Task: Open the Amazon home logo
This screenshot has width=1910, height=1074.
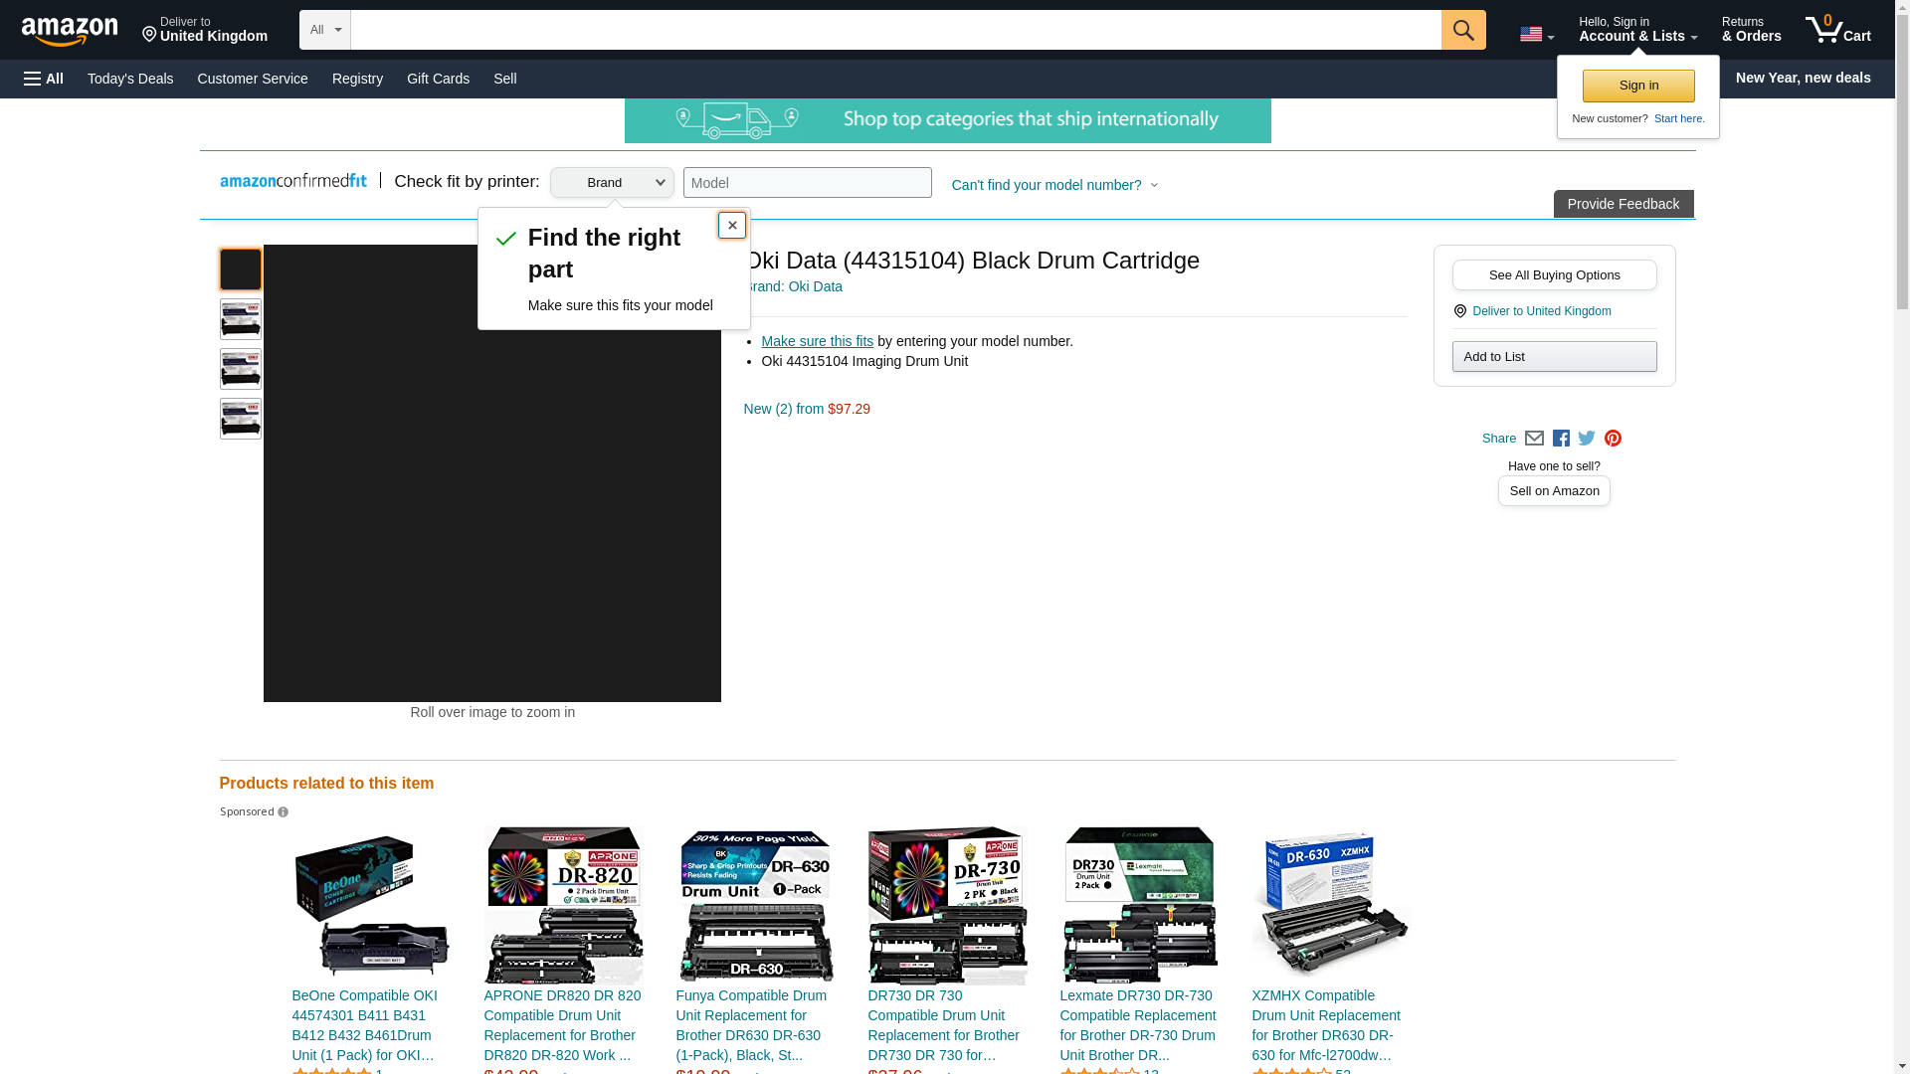Action: click(70, 31)
